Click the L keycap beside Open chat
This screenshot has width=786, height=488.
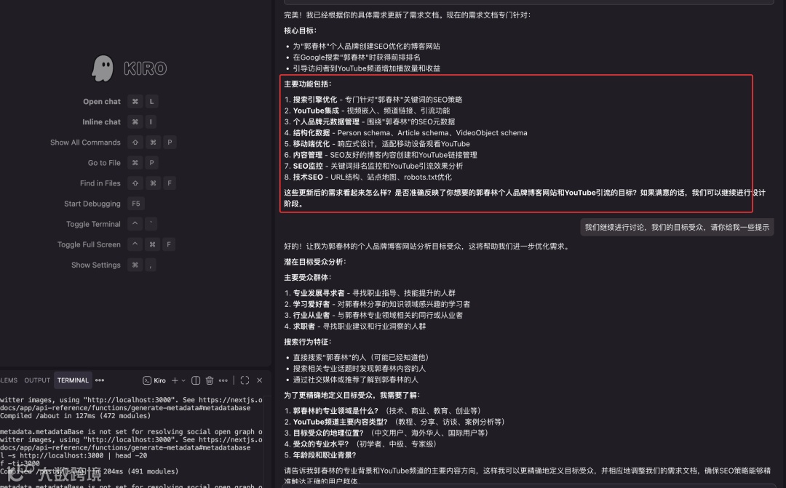151,102
